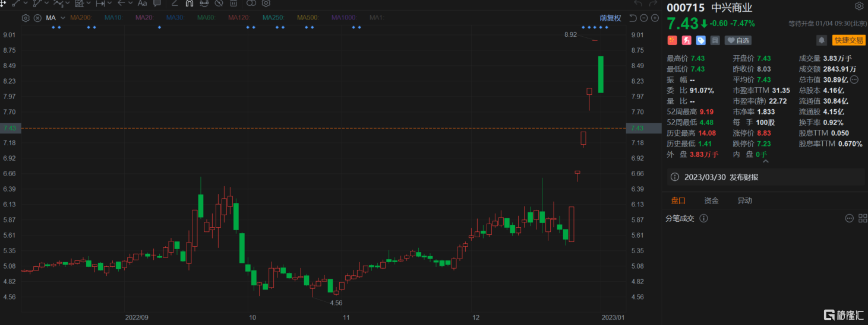Viewport: 868px width, 325px height.
Task: Toggle MA60 moving average line
Action: pos(206,18)
